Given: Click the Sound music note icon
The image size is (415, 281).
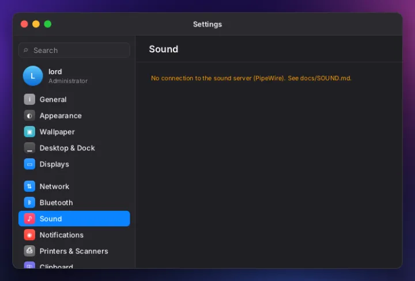Looking at the screenshot, I should tap(29, 219).
